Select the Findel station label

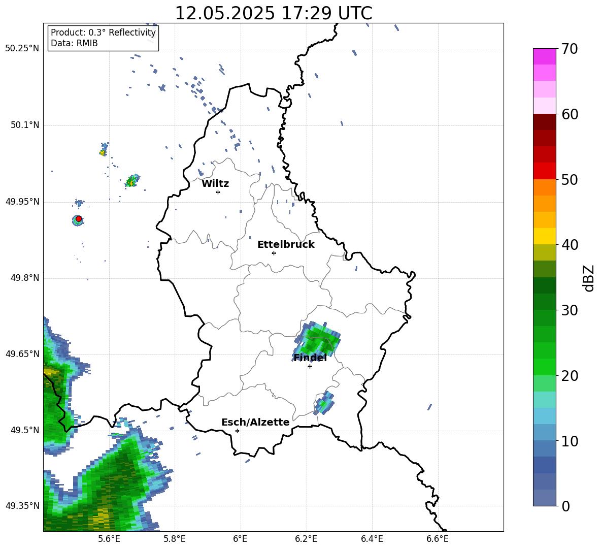coord(310,358)
